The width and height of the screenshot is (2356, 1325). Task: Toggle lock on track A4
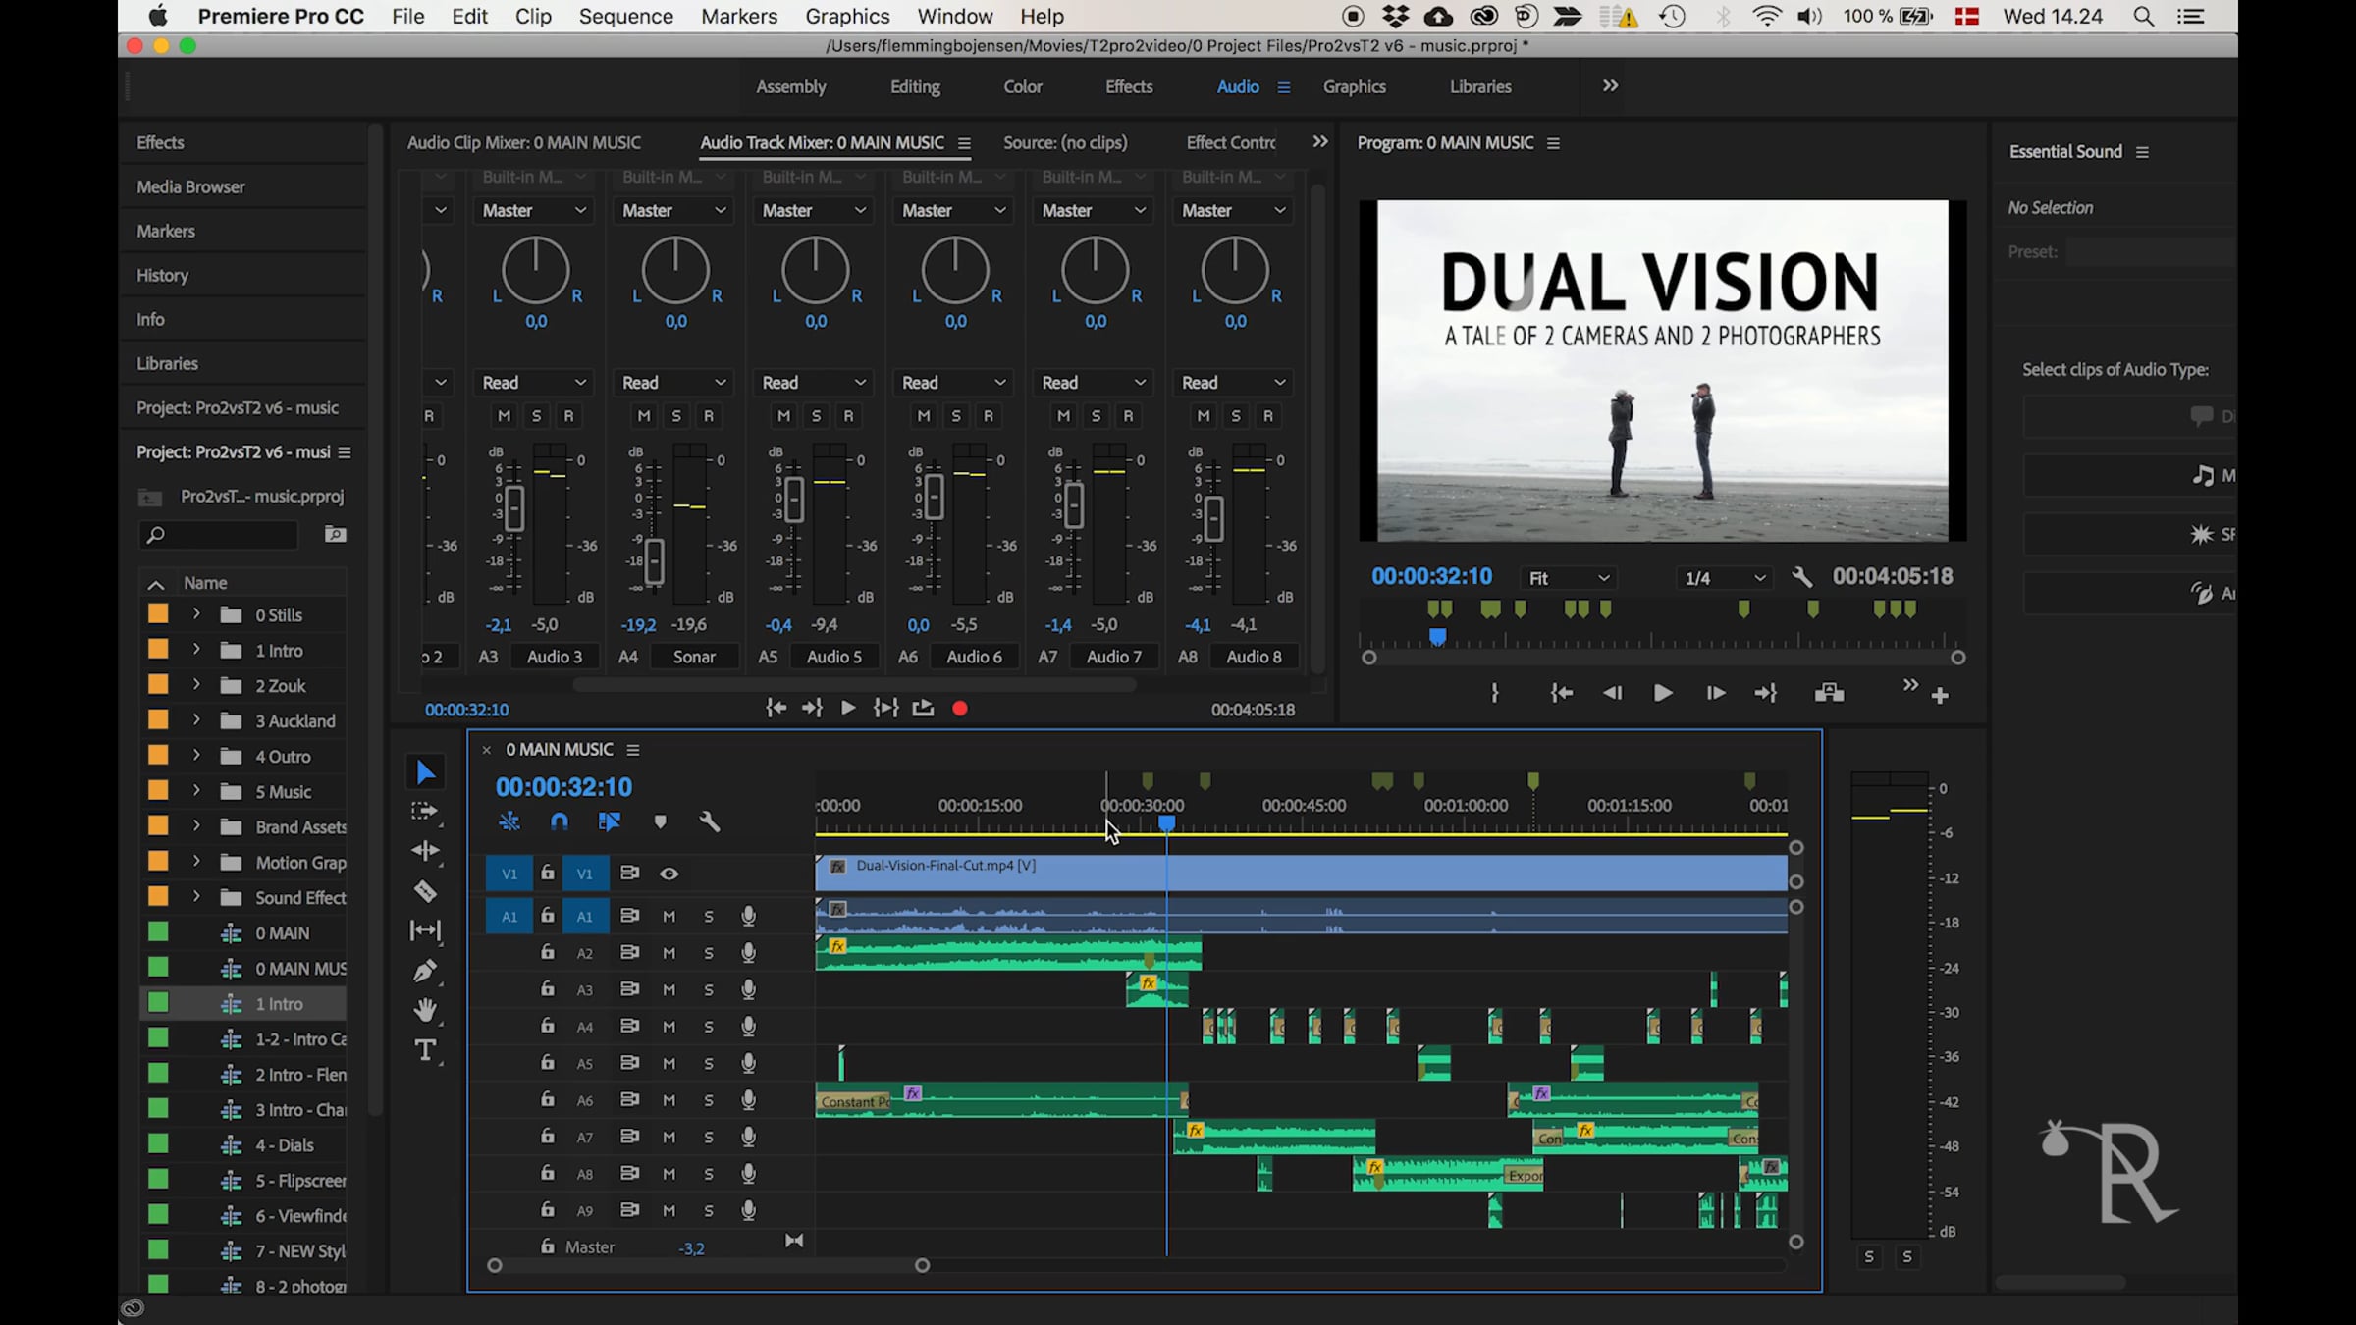click(548, 1026)
